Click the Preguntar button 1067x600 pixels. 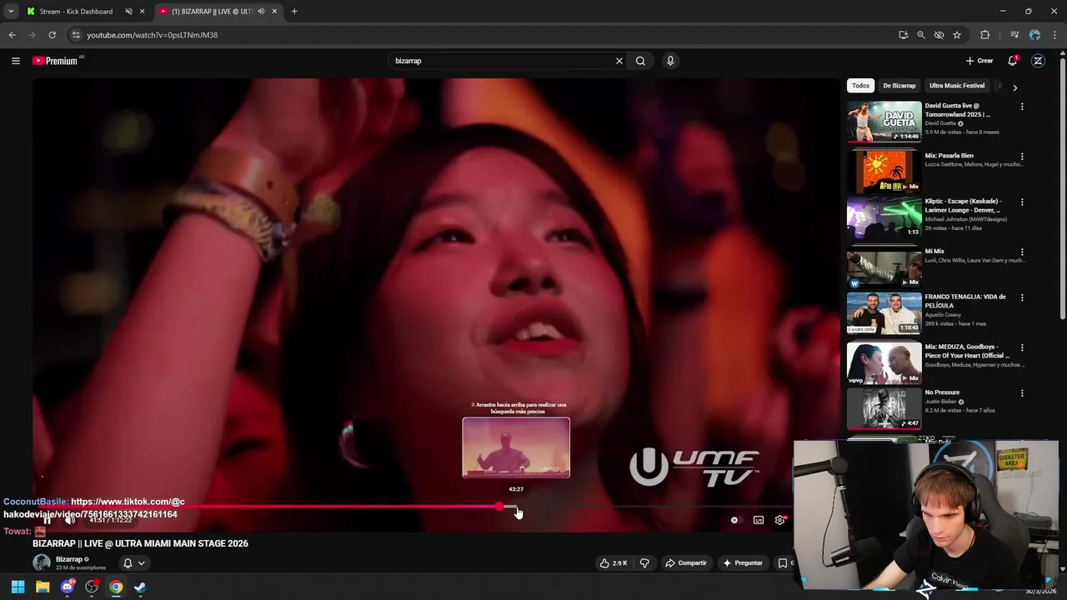pyautogui.click(x=743, y=563)
